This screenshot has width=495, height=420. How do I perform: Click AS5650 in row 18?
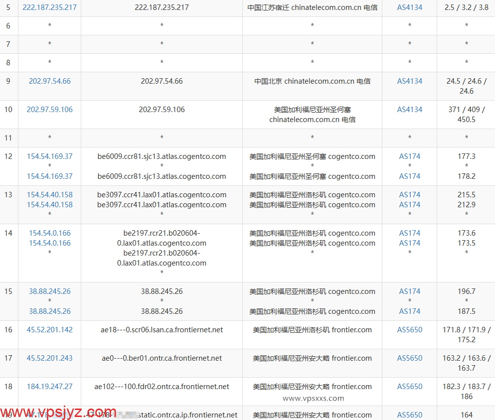pyautogui.click(x=409, y=386)
